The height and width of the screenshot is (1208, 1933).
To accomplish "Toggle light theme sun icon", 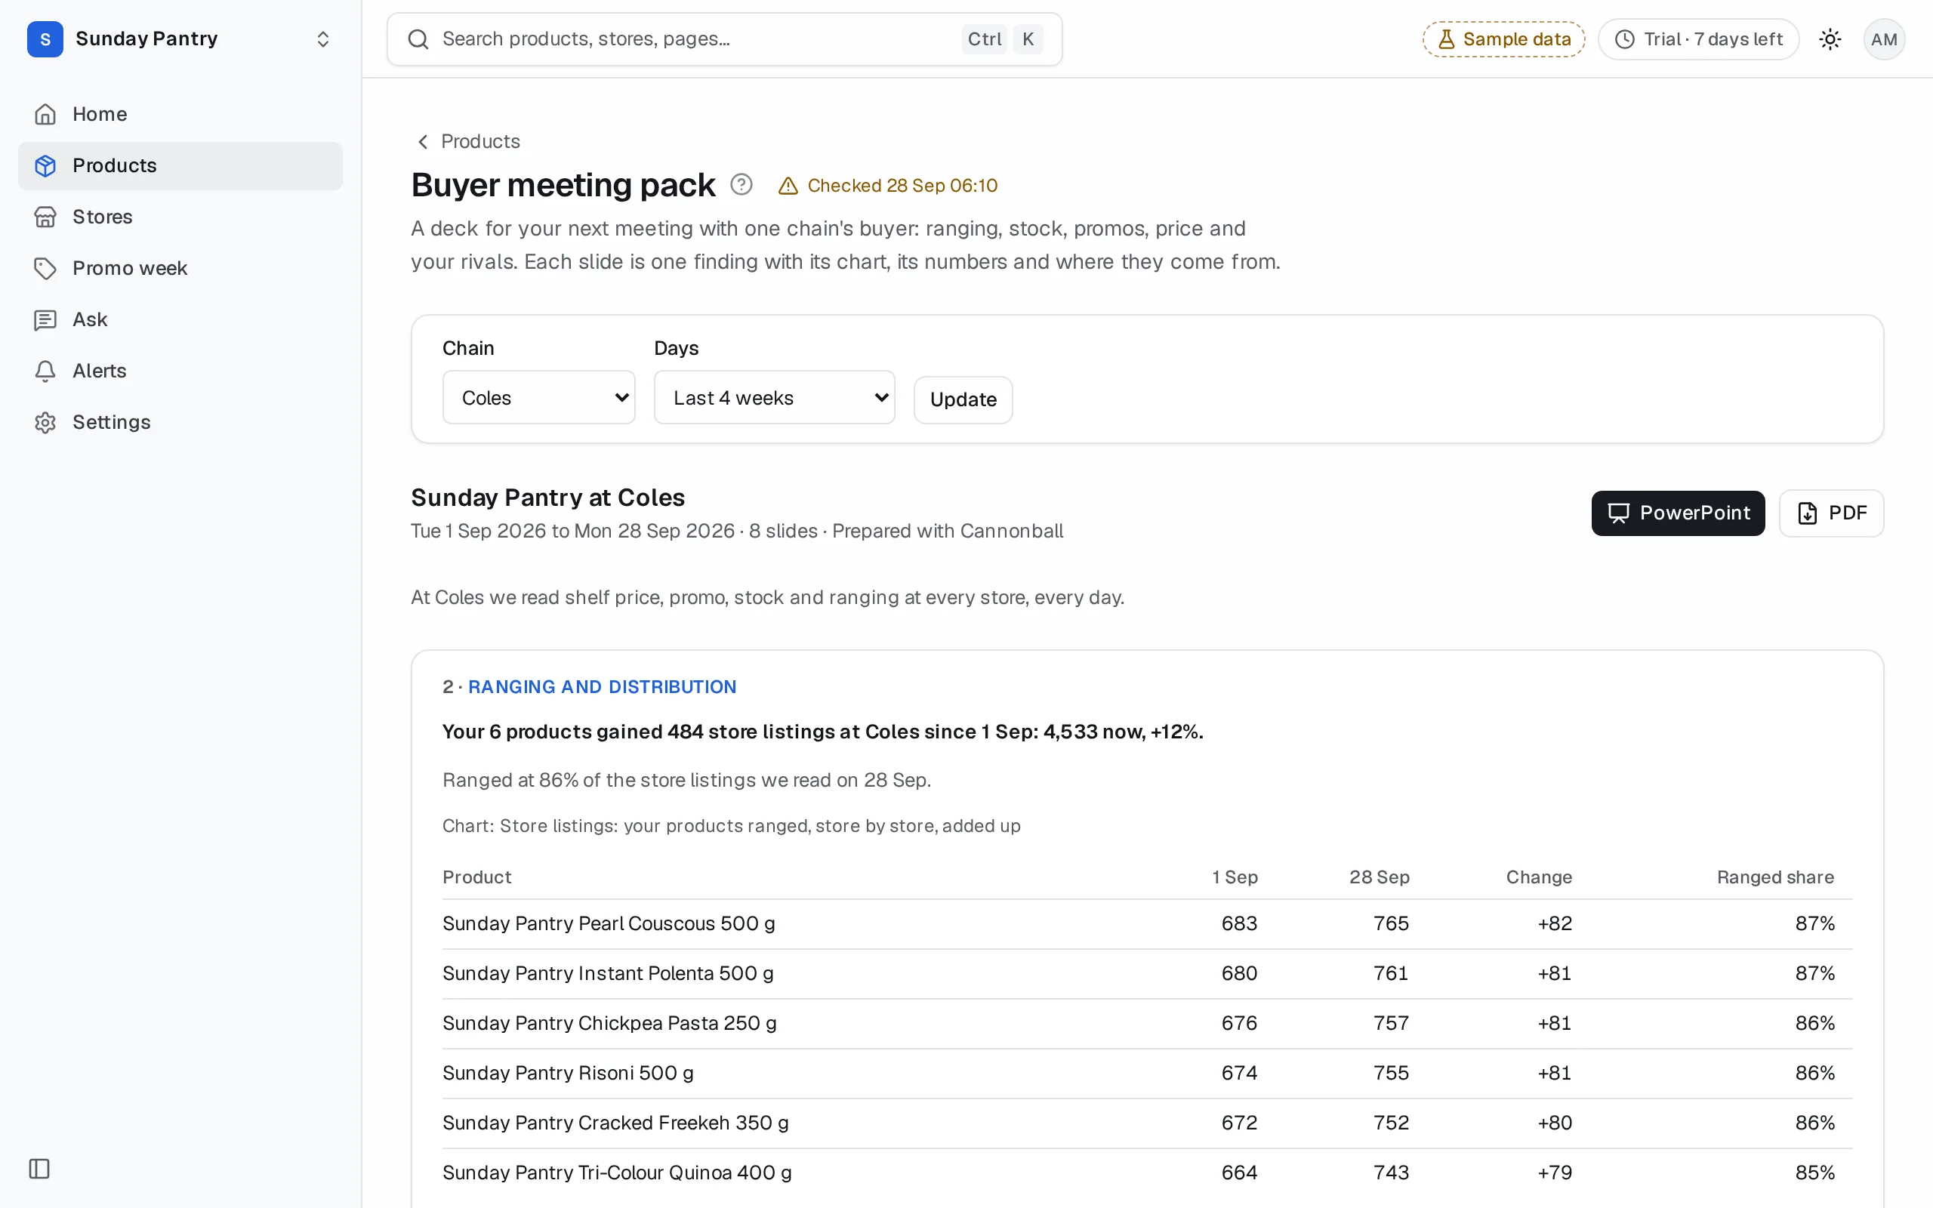I will [1830, 39].
